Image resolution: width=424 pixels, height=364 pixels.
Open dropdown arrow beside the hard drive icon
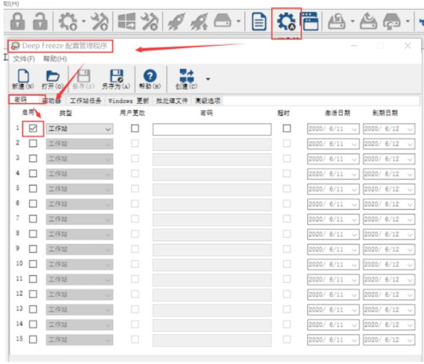[x=238, y=21]
